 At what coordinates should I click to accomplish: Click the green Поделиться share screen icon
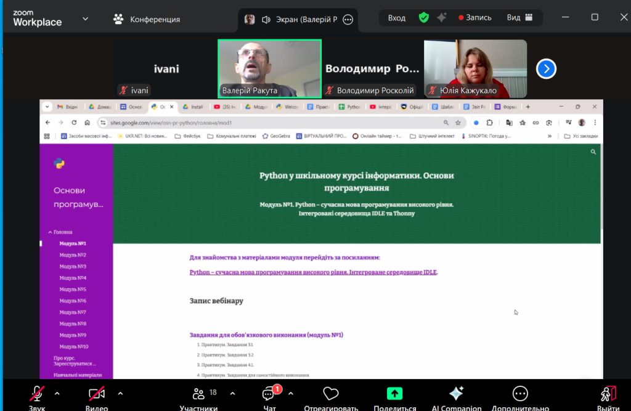[x=394, y=394]
